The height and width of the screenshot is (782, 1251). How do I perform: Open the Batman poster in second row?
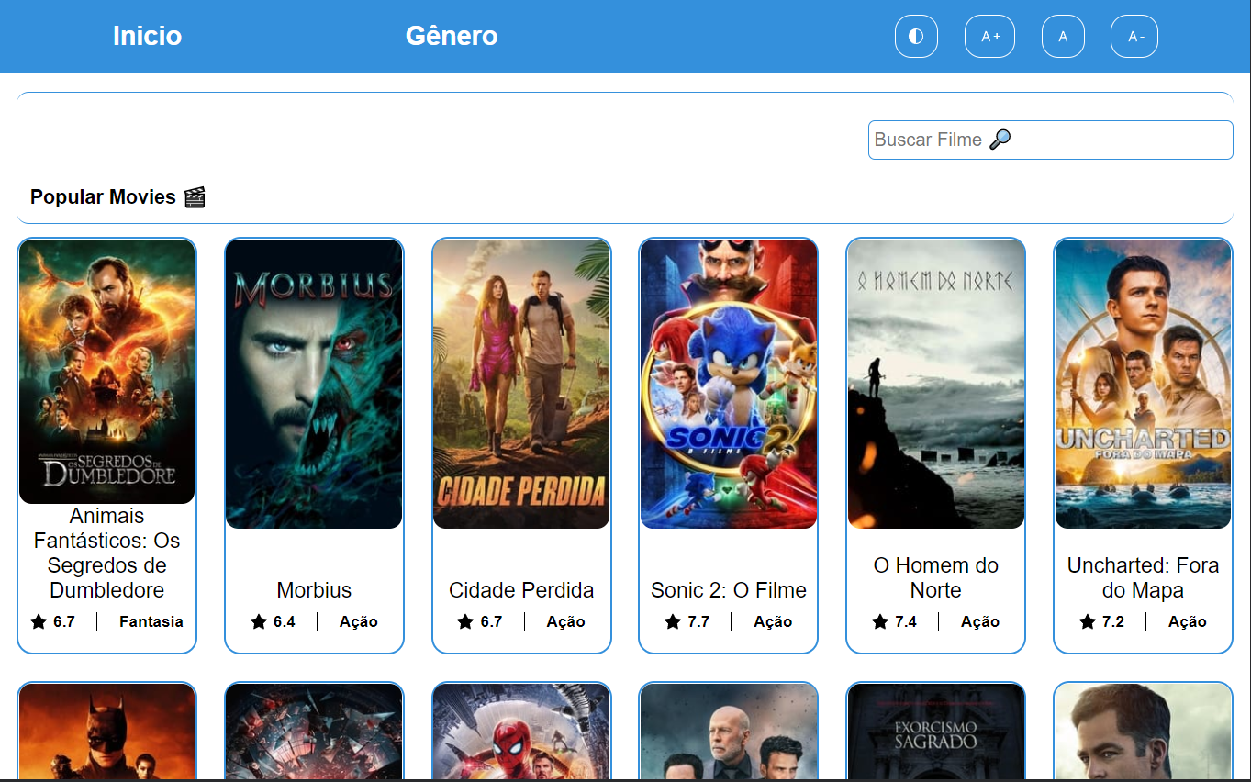106,732
